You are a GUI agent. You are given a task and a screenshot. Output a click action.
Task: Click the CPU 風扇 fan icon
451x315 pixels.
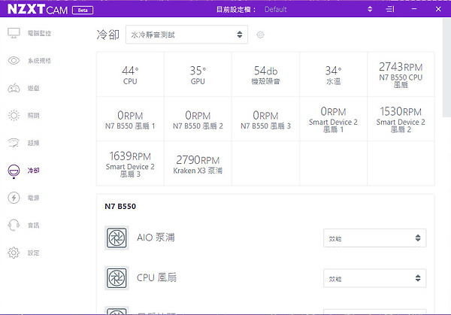pyautogui.click(x=117, y=278)
